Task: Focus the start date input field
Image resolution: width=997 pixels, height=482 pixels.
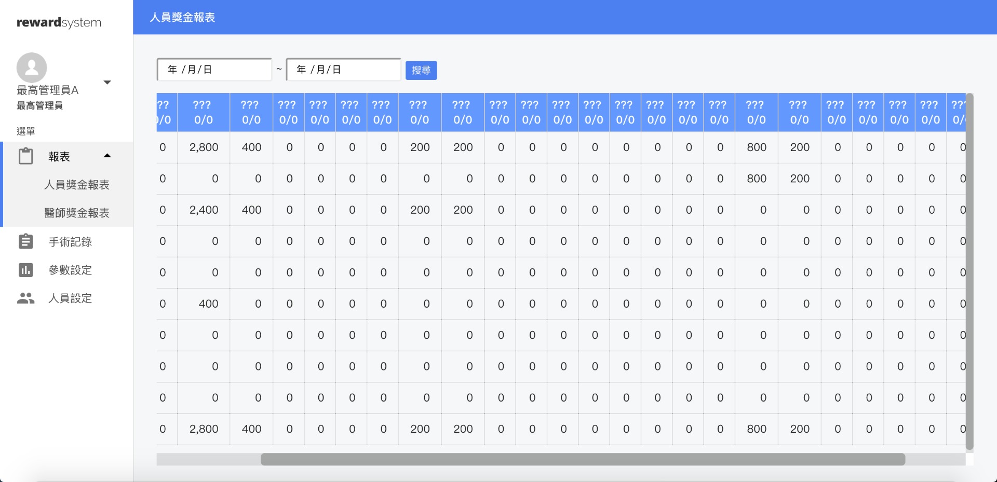Action: pos(214,70)
